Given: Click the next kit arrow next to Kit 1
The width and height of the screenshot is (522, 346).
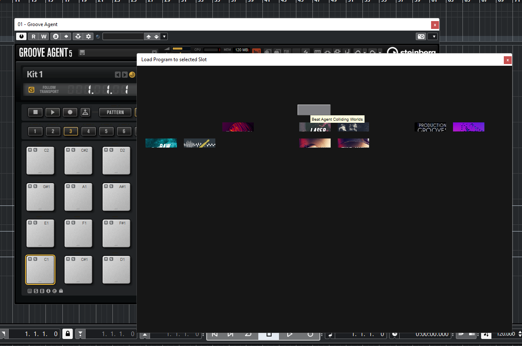Looking at the screenshot, I should pos(125,75).
